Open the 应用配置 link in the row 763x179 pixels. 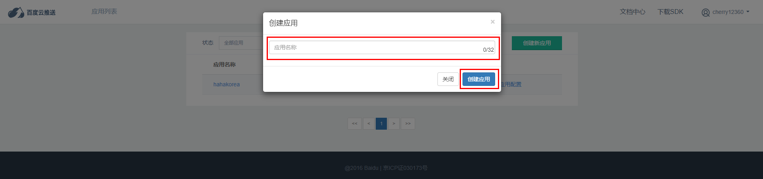coord(511,84)
